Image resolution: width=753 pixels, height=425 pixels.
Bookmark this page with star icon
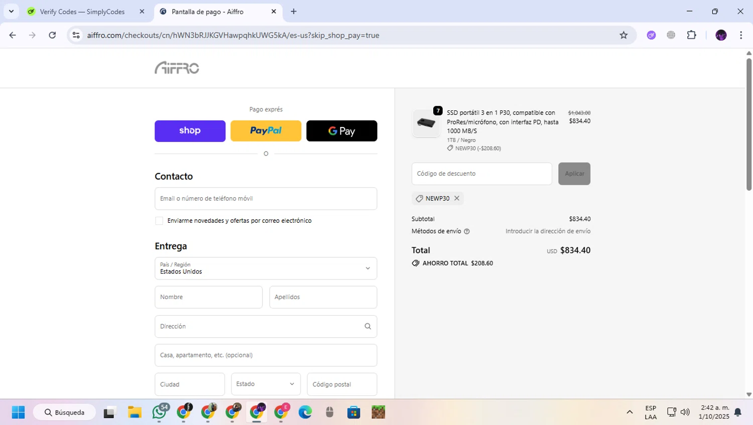pos(623,35)
